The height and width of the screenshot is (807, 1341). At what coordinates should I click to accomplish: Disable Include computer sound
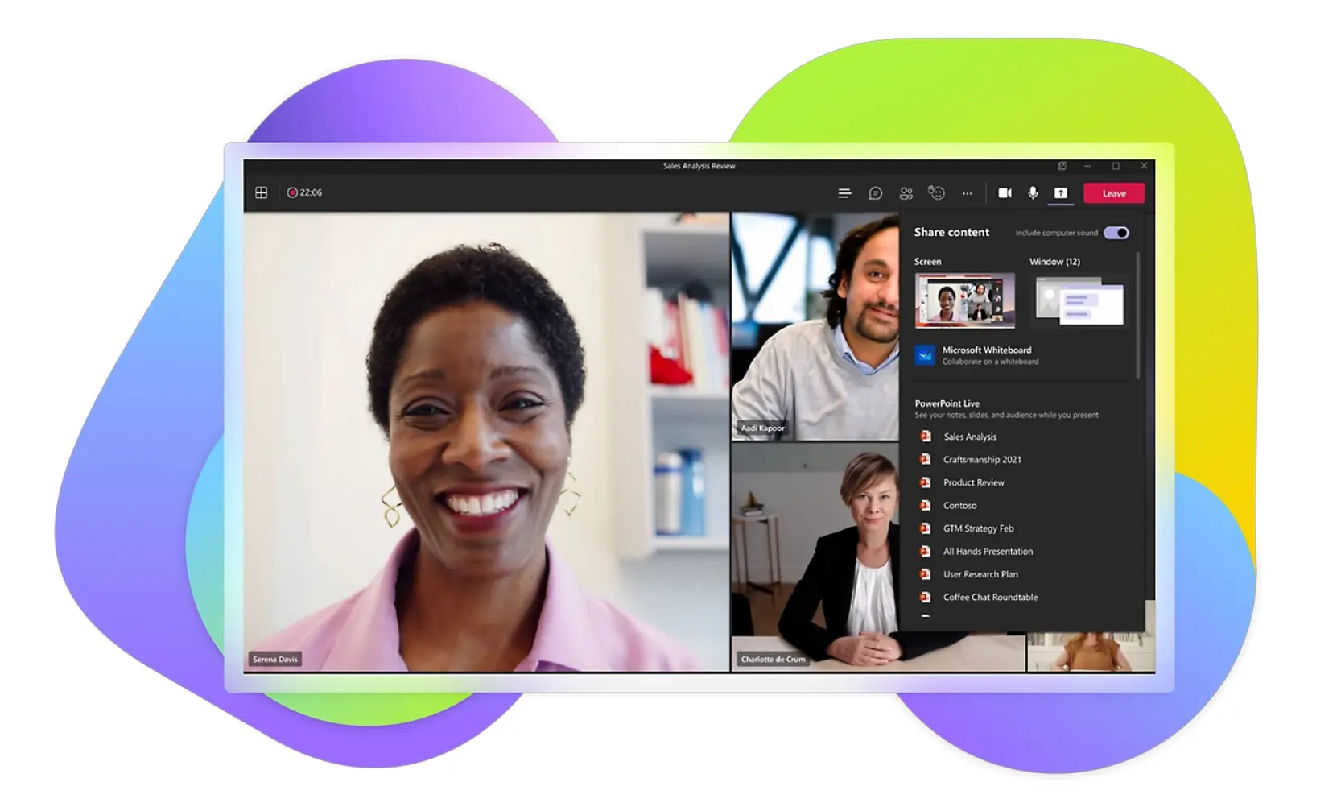1117,232
